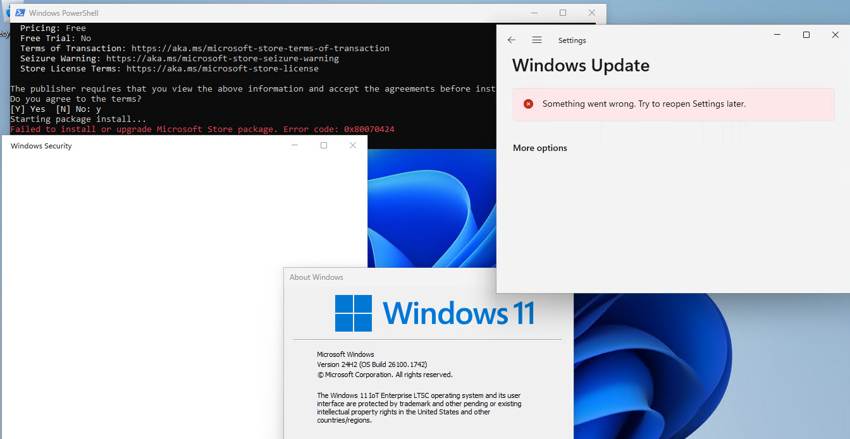Maximize the Windows Security window
The image size is (850, 439).
pos(324,145)
